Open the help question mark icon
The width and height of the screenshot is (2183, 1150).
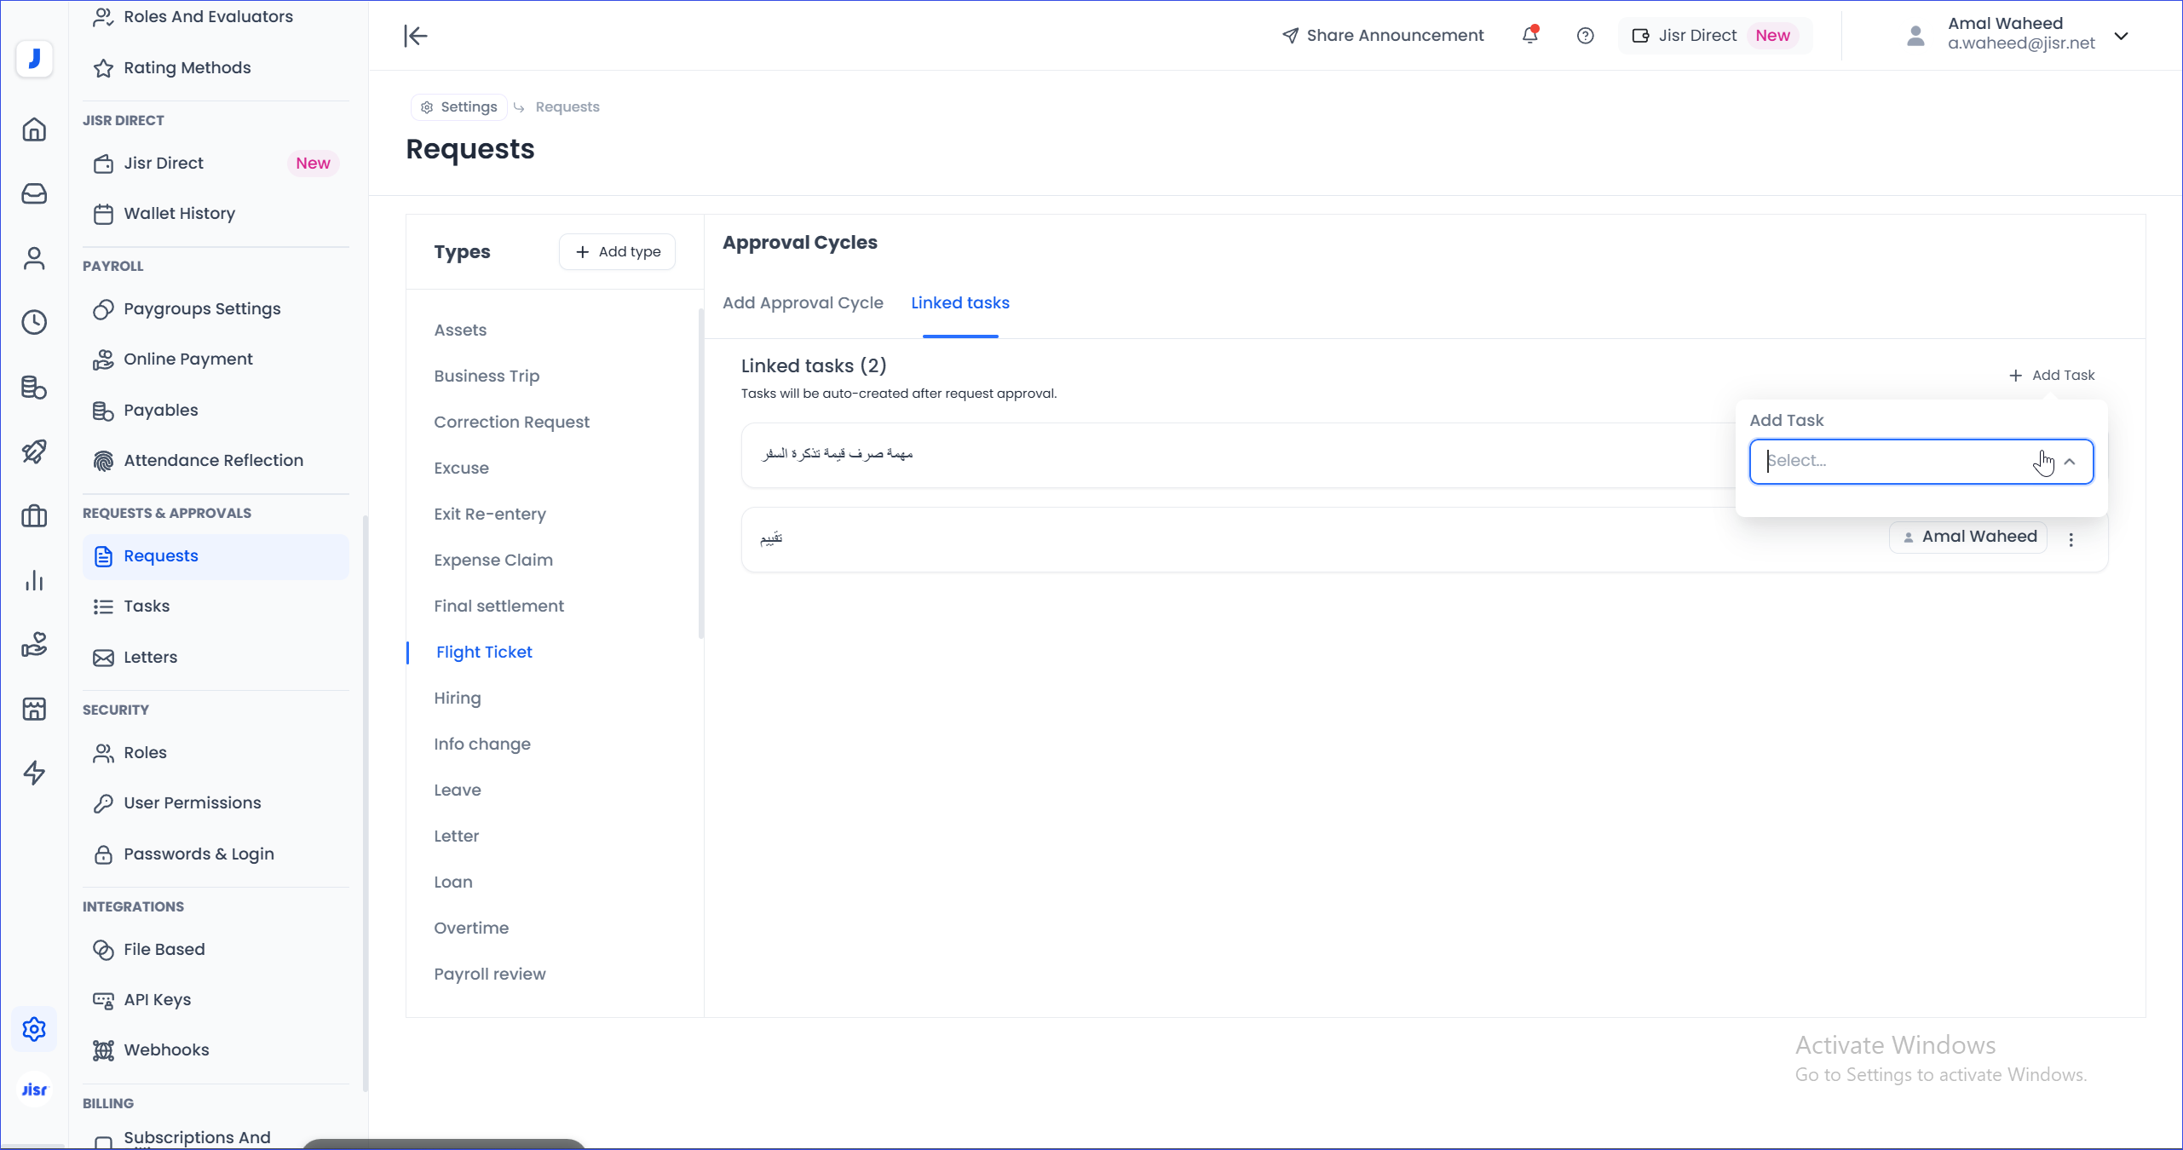coord(1585,36)
